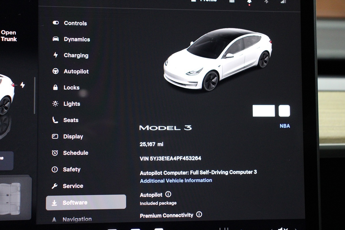Click the Service wrench icon

55,186
